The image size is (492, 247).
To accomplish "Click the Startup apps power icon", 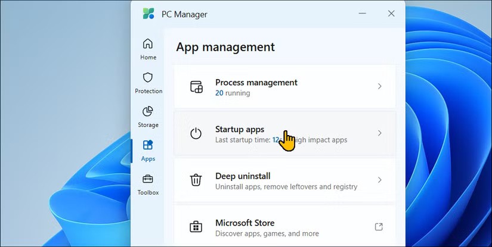I will [x=196, y=133].
